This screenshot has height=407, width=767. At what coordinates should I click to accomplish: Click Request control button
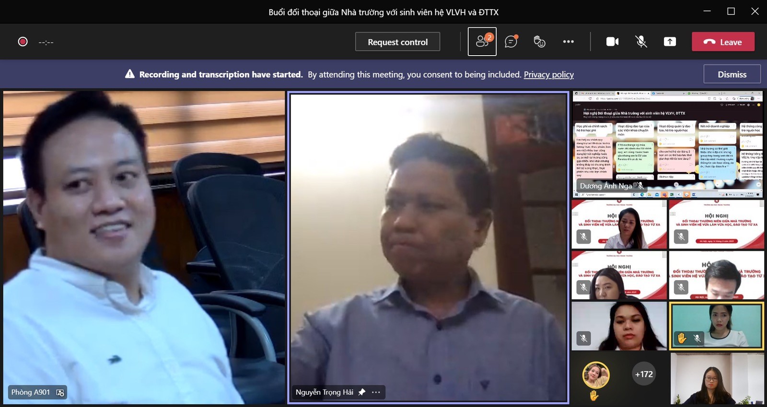(x=397, y=42)
